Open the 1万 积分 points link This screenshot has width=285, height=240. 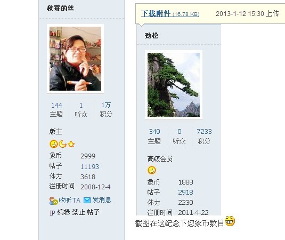(x=106, y=109)
